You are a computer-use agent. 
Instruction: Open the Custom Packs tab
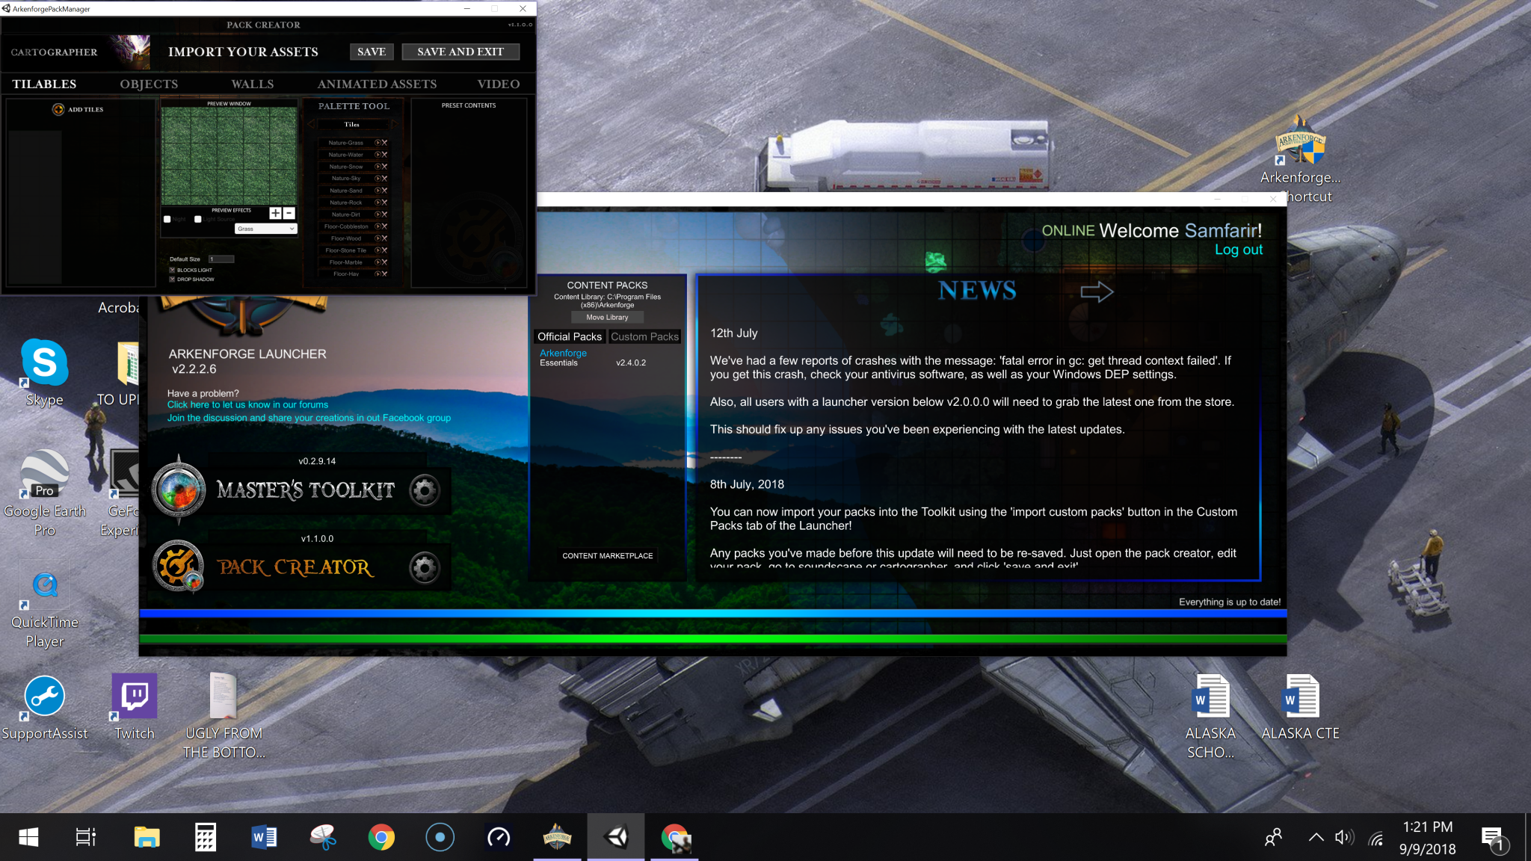tap(644, 336)
